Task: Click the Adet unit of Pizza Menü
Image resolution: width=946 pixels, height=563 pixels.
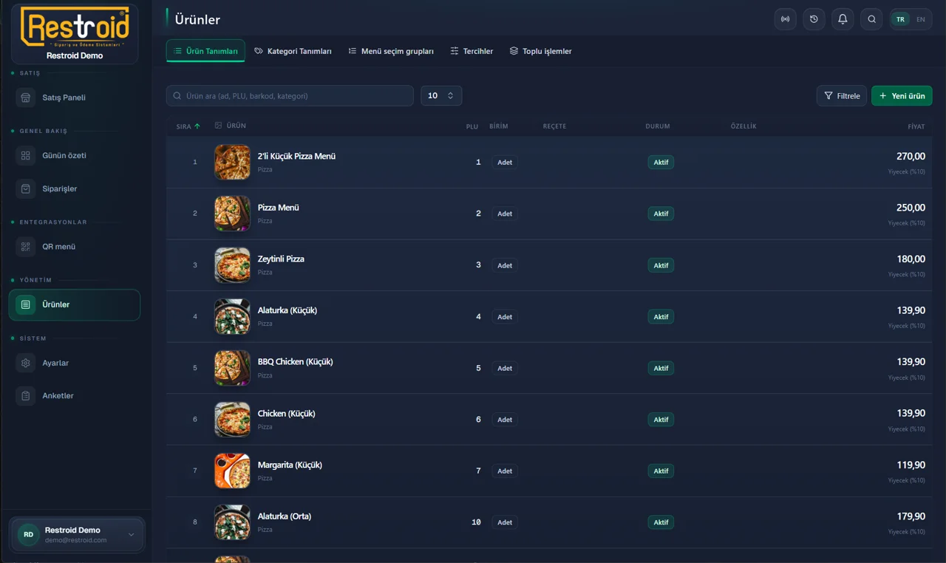Action: (505, 214)
